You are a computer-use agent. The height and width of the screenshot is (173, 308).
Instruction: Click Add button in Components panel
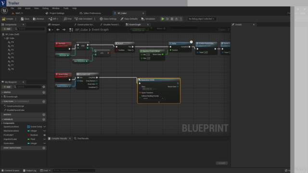[7, 29]
